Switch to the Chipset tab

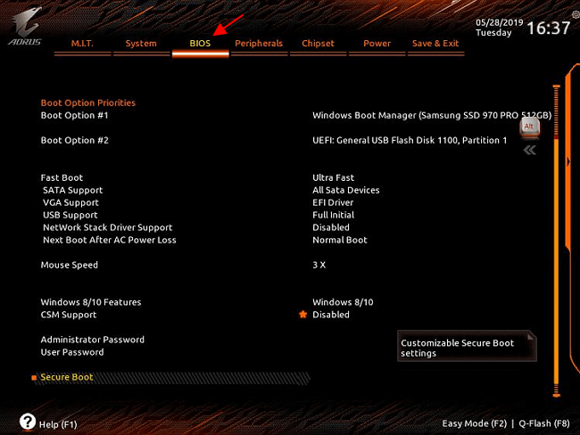pos(318,44)
